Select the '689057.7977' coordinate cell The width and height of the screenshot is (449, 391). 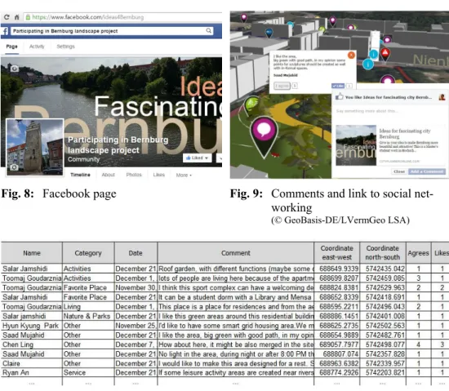(x=337, y=344)
